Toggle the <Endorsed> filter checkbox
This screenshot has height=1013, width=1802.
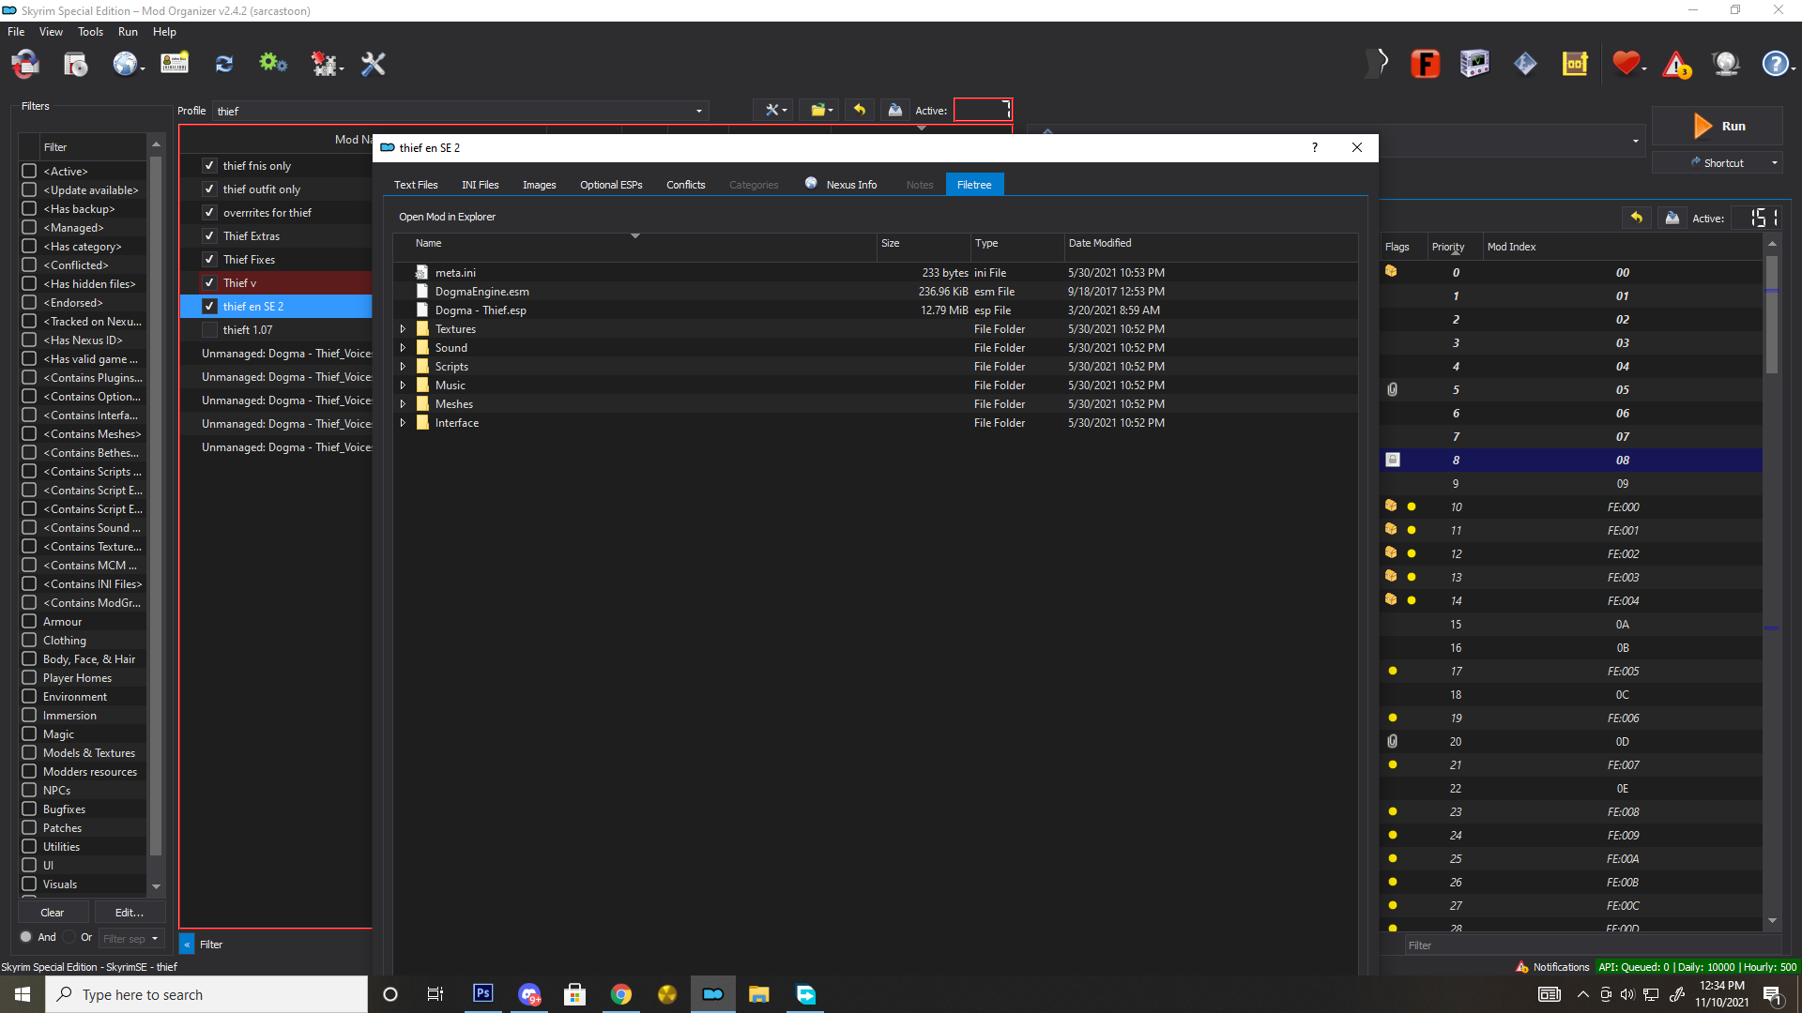click(x=29, y=302)
